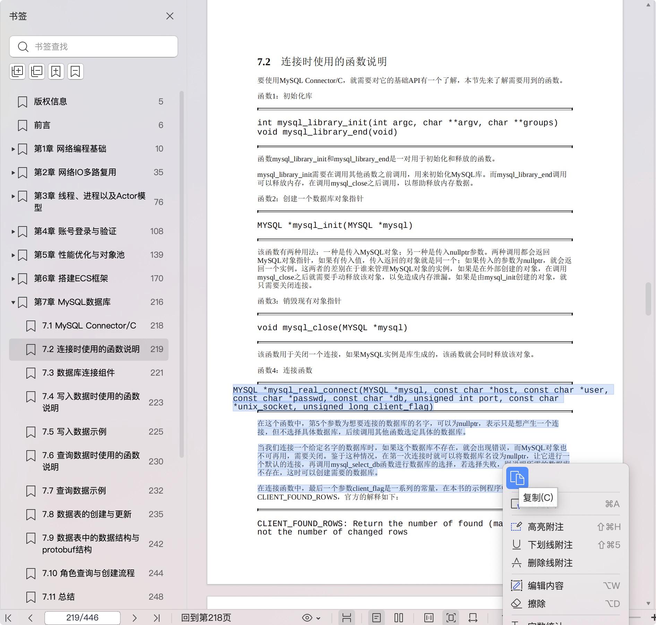Open the eye view mode dropdown
This screenshot has width=656, height=625.
311,618
